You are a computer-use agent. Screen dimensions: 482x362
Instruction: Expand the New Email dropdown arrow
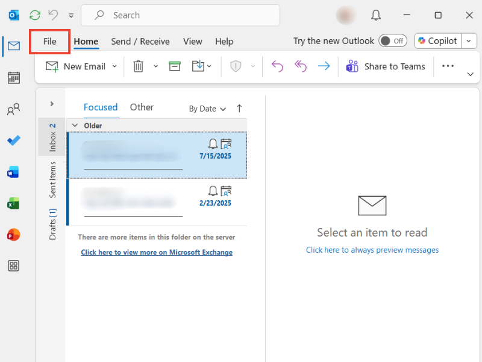114,66
